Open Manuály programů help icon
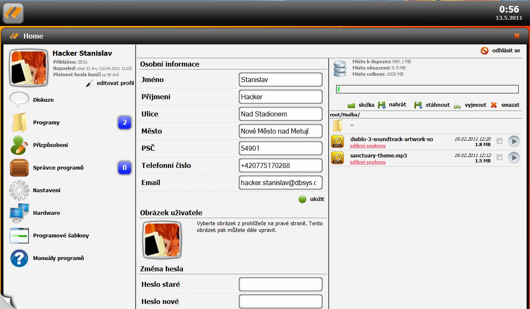This screenshot has height=309, width=530. click(x=19, y=258)
